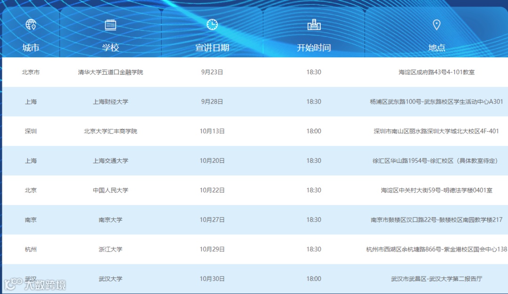Click 武汉大学 school cell
The image size is (508, 294).
click(x=111, y=279)
